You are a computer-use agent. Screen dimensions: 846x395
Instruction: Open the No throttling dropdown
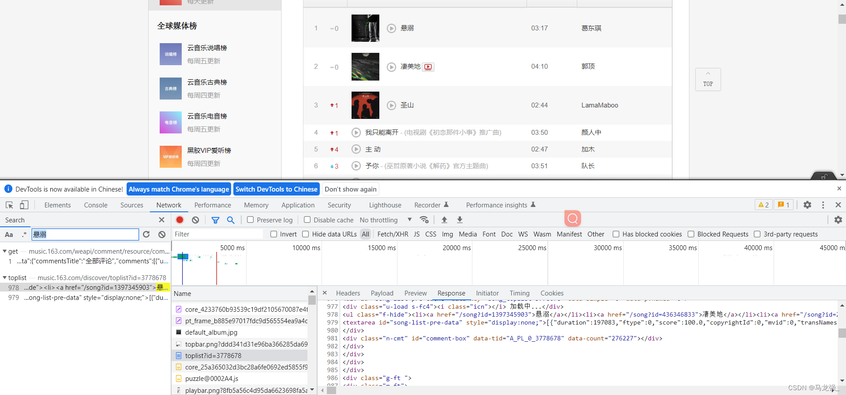coord(386,220)
